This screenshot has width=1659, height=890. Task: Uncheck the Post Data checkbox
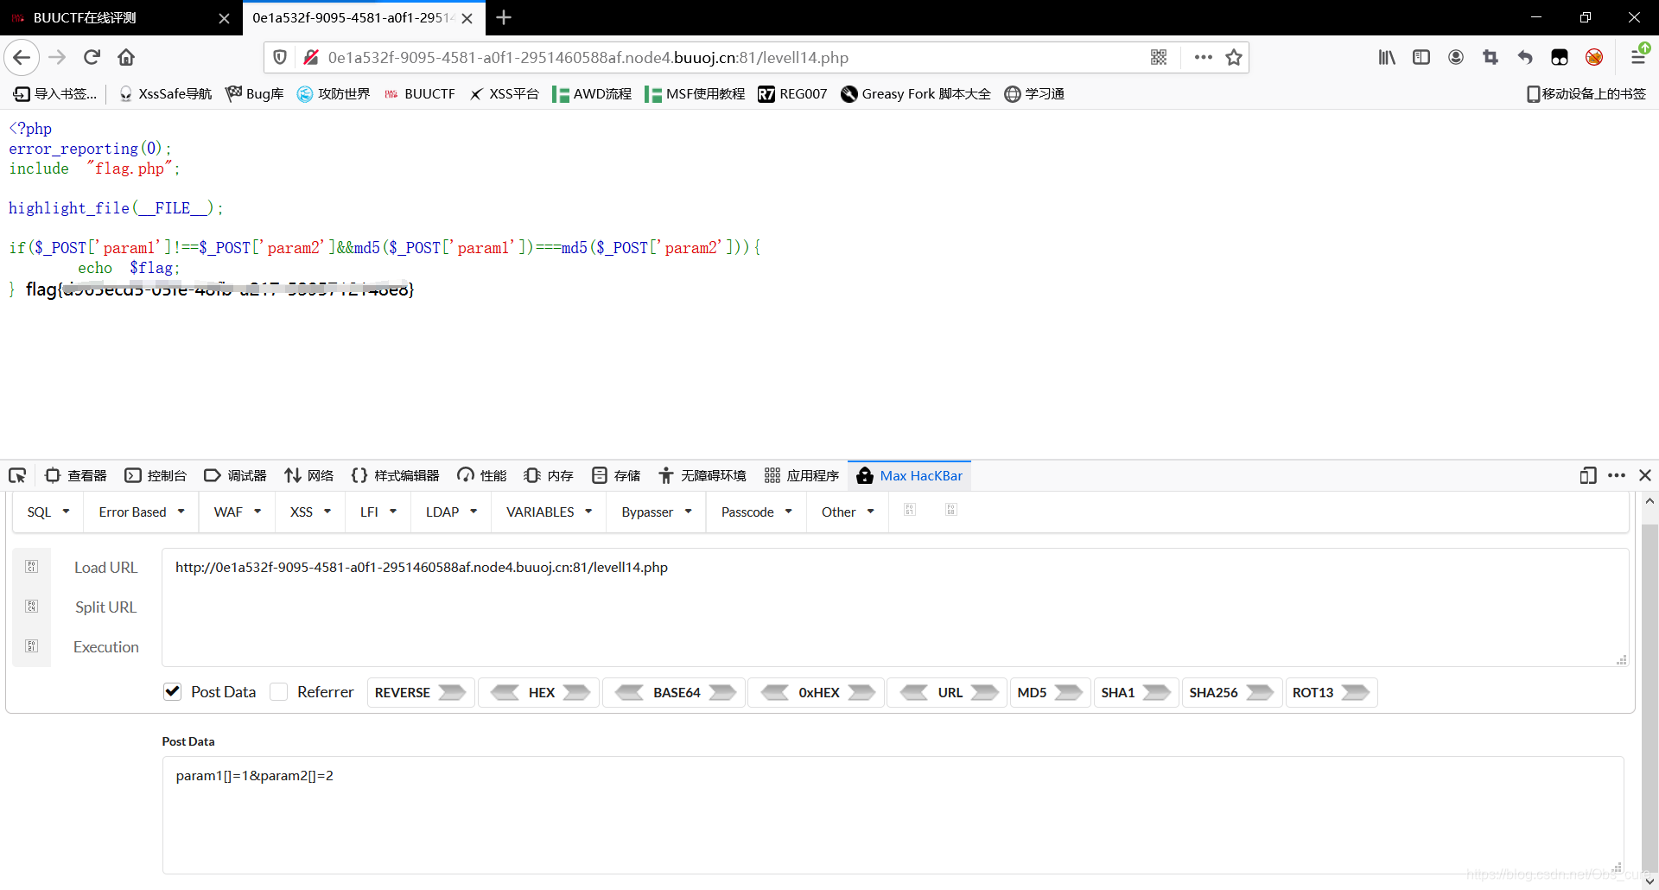(173, 691)
